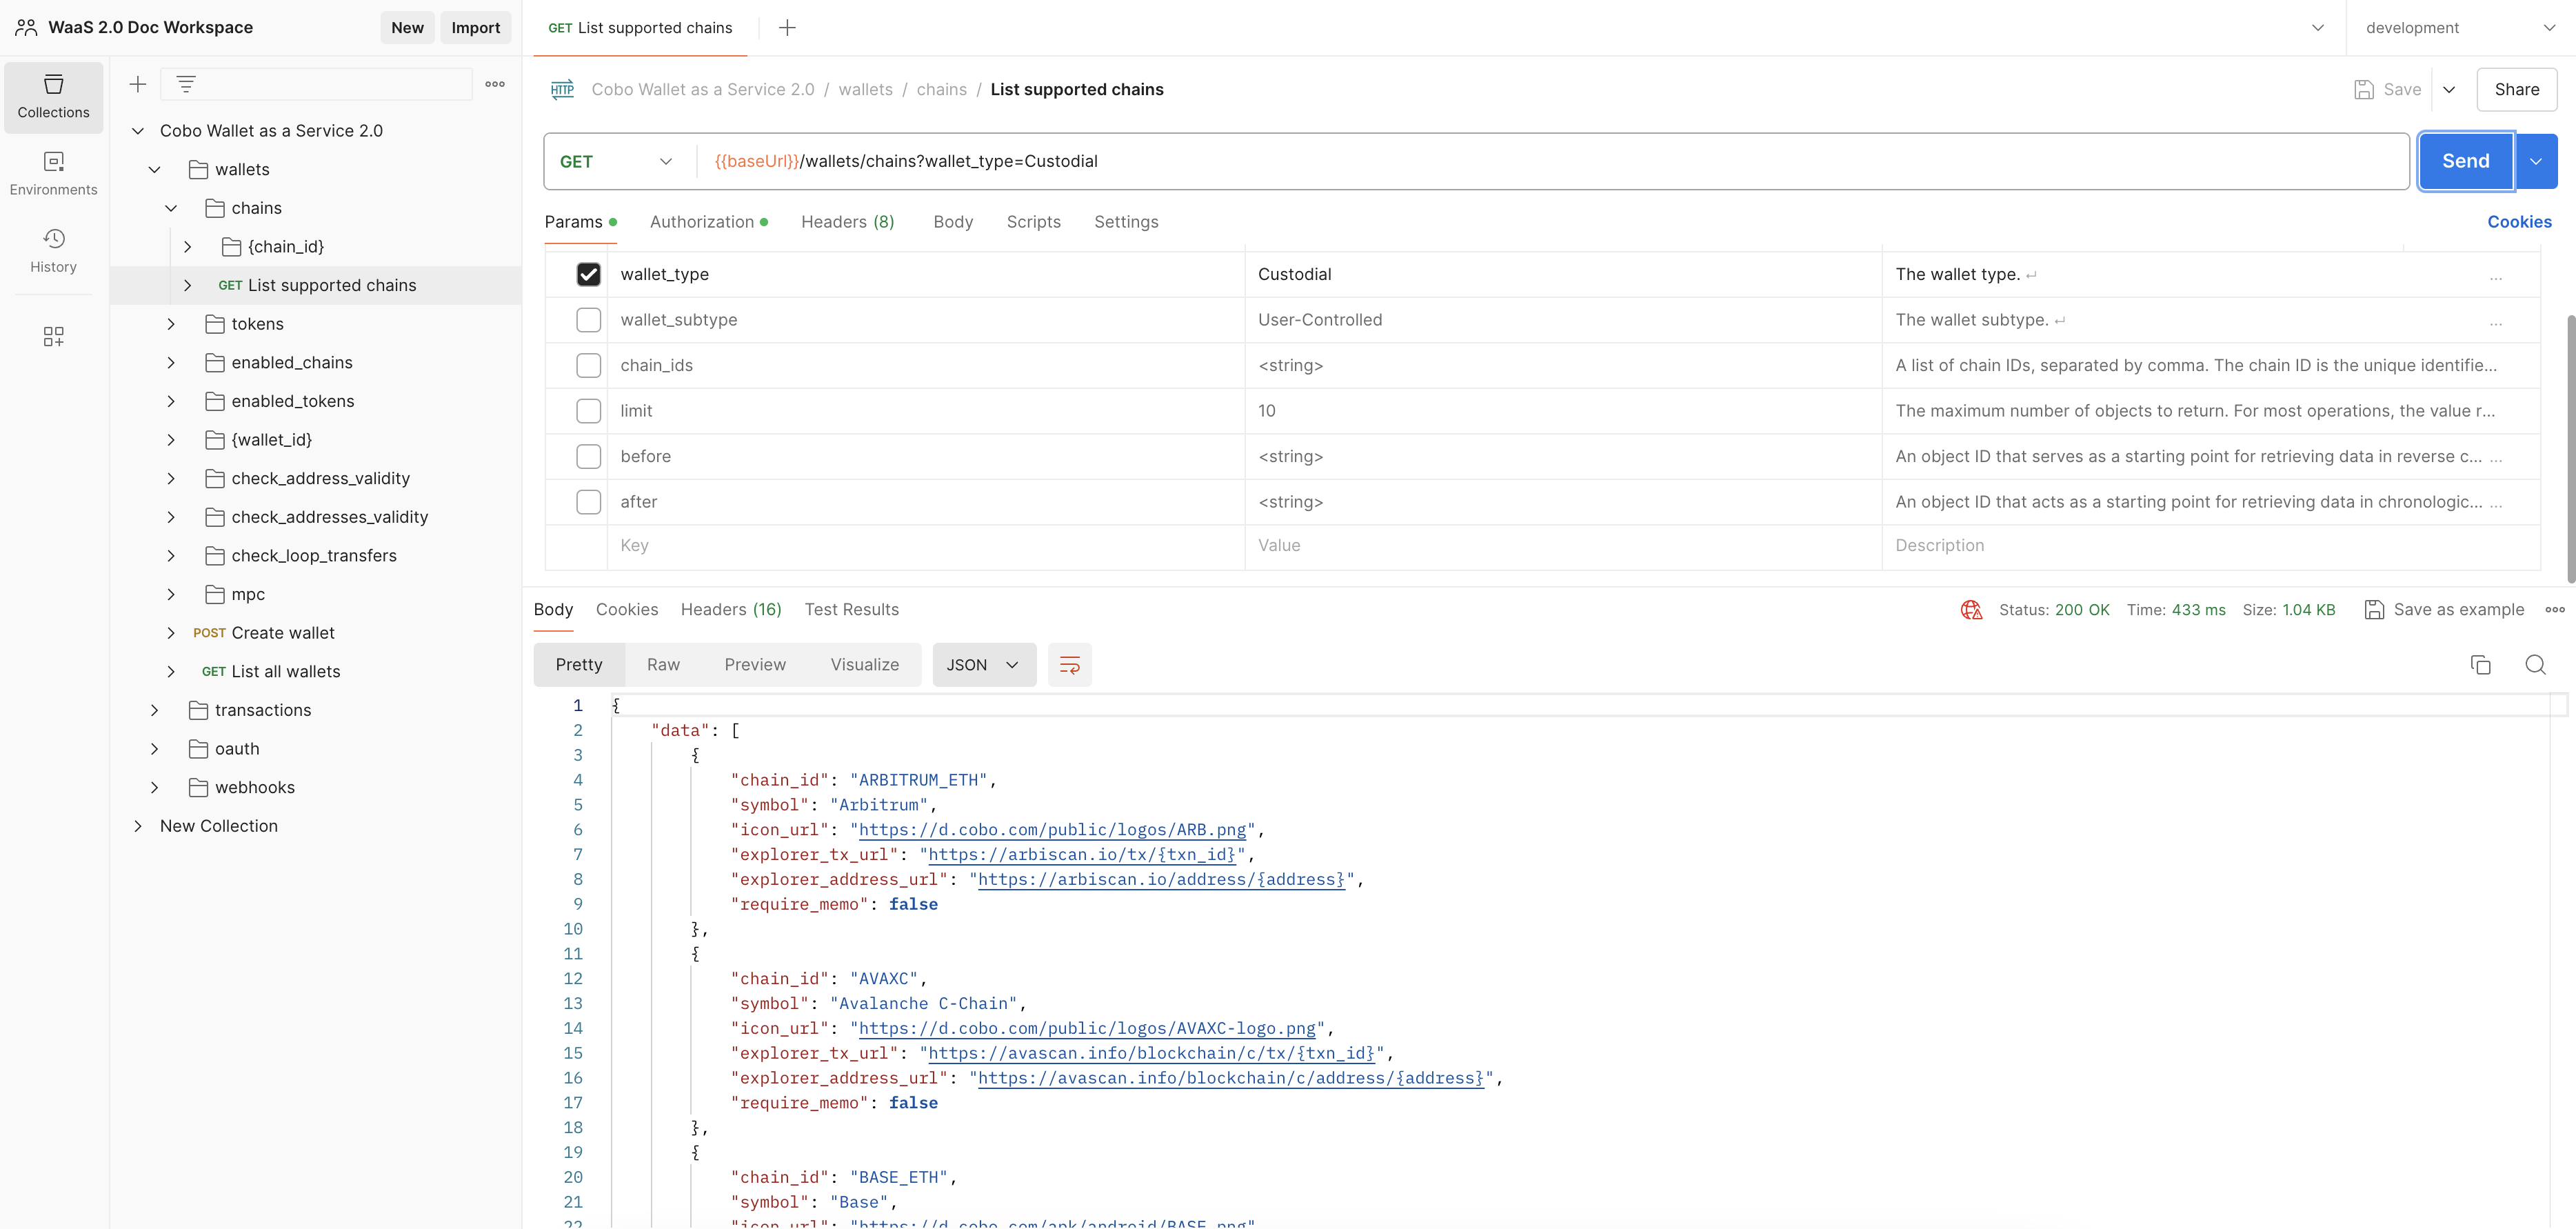Enable the wallet_subtype parameter
The image size is (2576, 1229).
[588, 319]
